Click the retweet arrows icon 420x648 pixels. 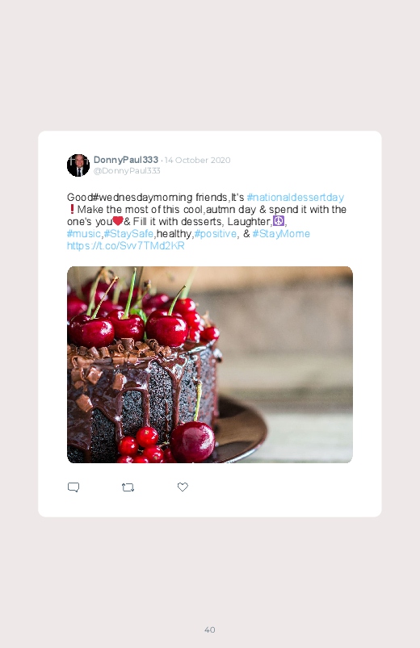pos(128,487)
